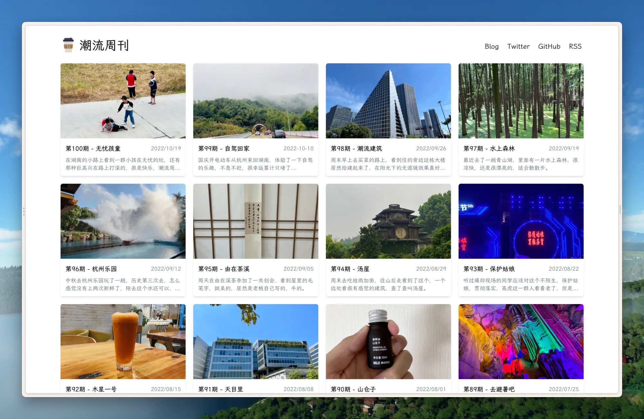Open the blue neon stage photo
The image size is (644, 419).
tap(521, 221)
